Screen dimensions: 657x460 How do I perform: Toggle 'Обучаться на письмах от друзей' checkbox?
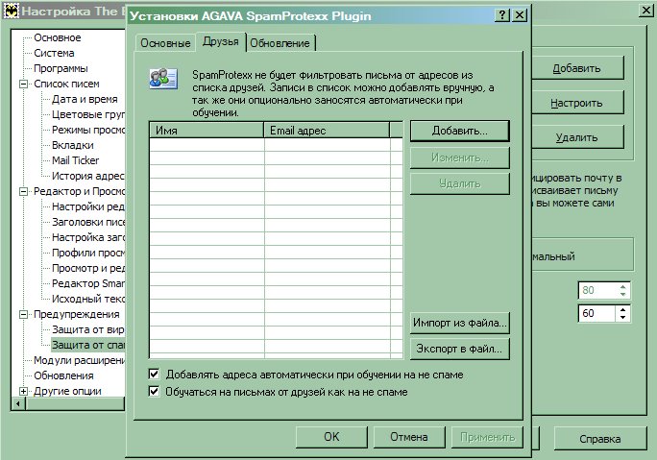[x=155, y=391]
